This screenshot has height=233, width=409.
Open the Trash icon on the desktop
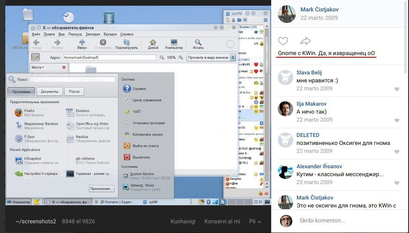[x=109, y=18]
